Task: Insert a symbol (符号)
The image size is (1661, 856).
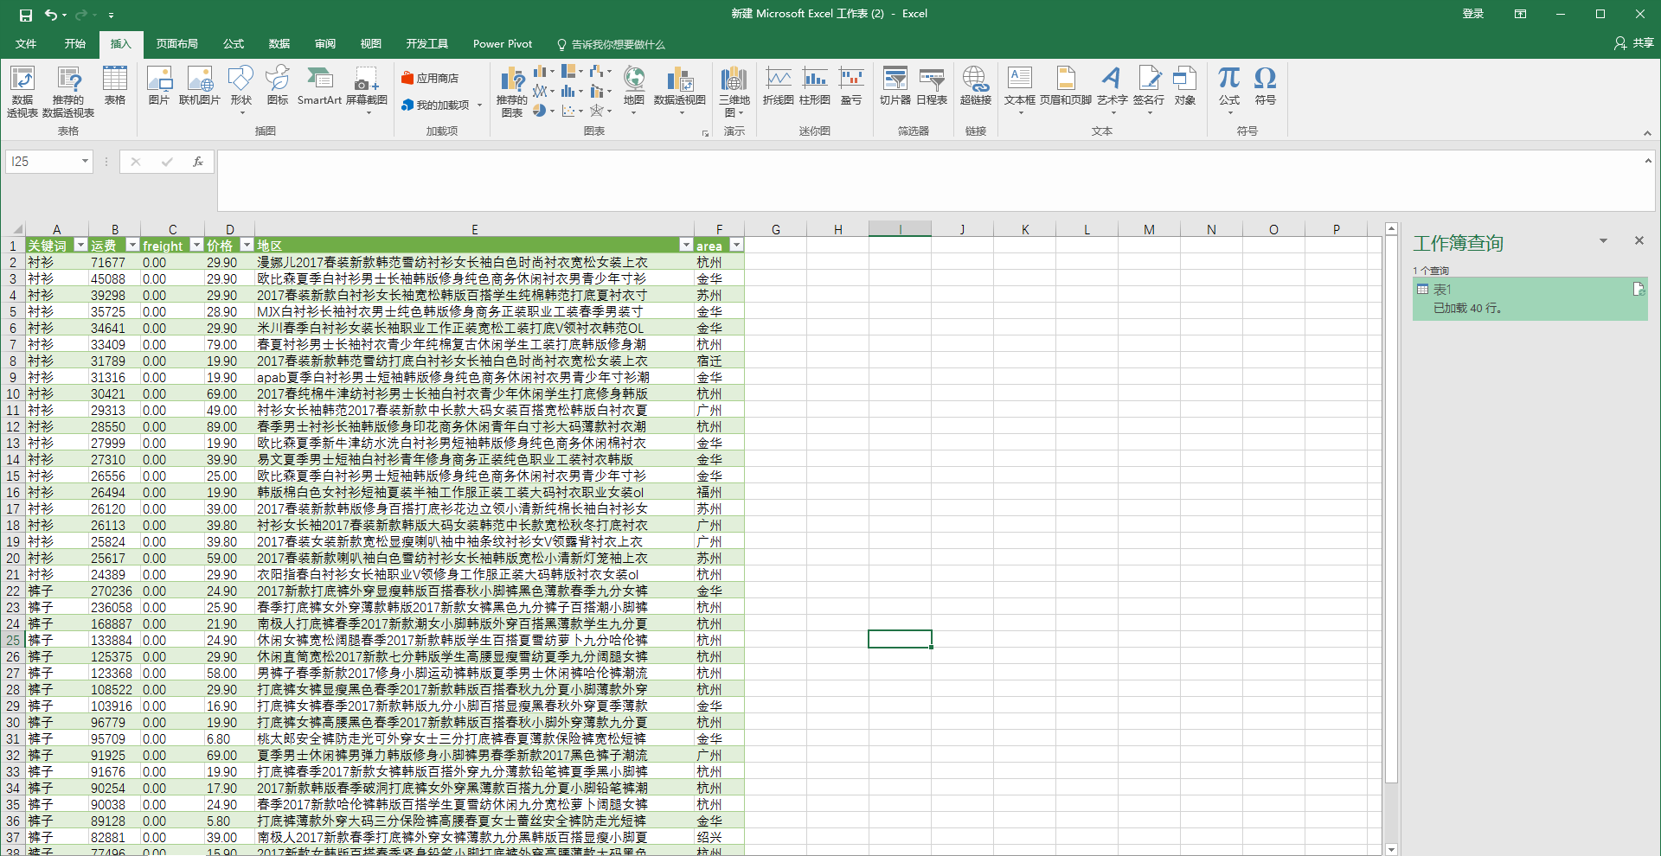Action: (1266, 86)
